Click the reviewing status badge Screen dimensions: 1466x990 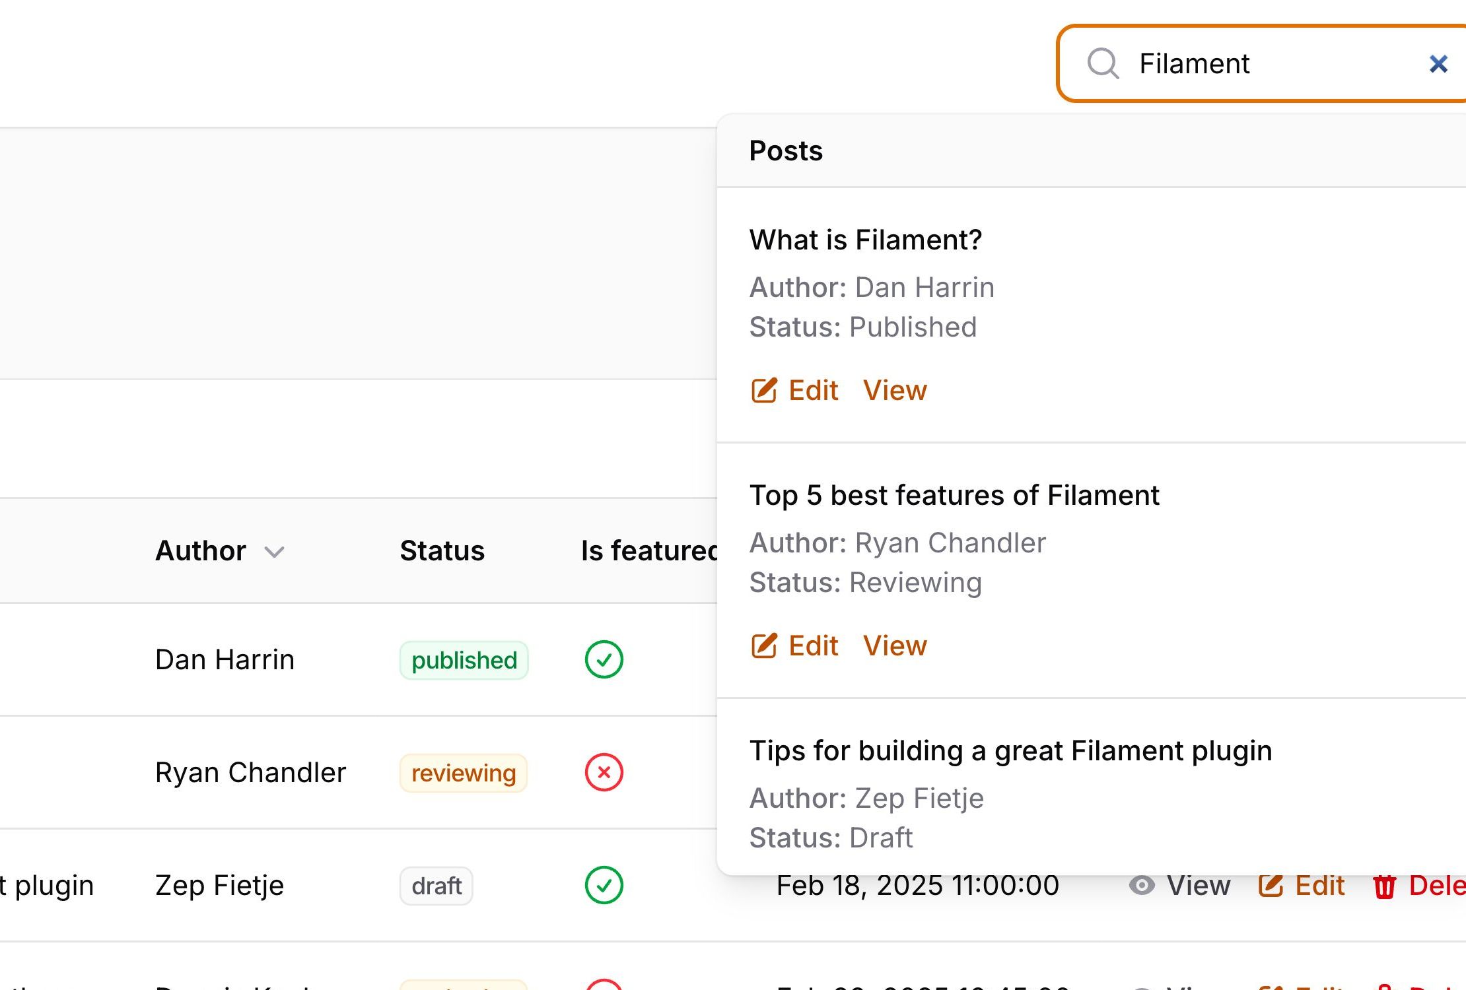(x=463, y=773)
